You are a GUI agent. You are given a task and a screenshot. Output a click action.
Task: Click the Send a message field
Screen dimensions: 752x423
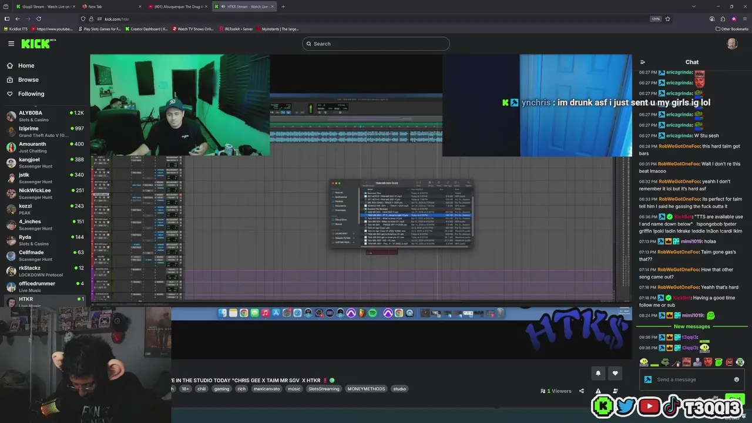(x=693, y=380)
